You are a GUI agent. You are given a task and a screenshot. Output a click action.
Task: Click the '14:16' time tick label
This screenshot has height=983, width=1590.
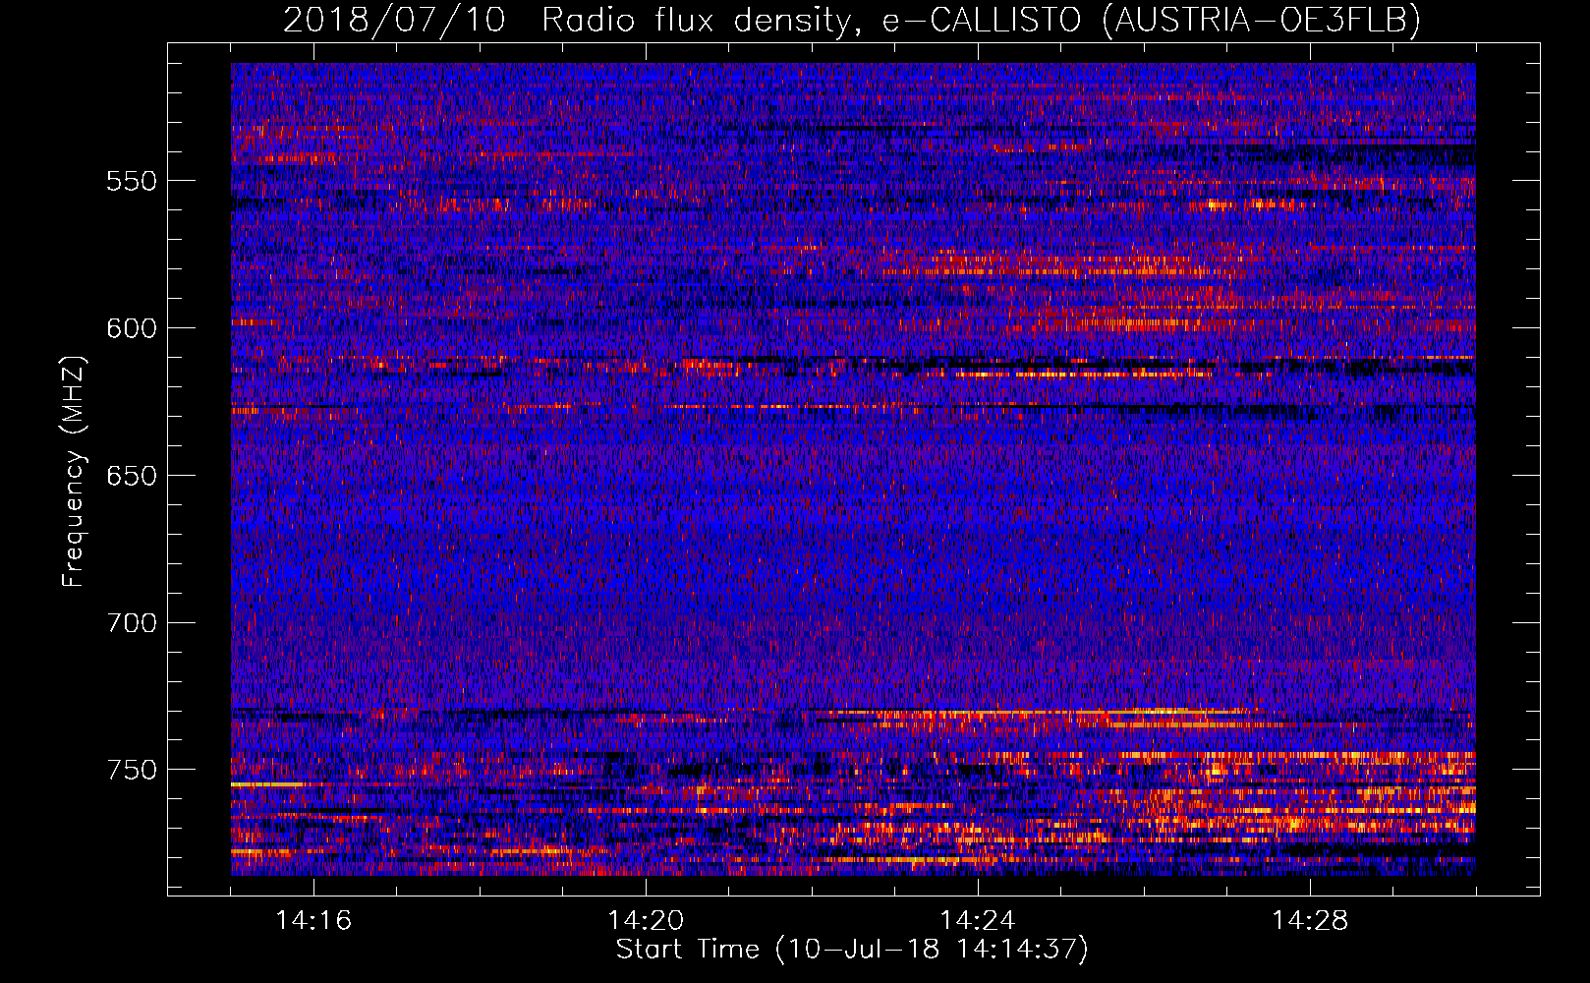[x=313, y=920]
